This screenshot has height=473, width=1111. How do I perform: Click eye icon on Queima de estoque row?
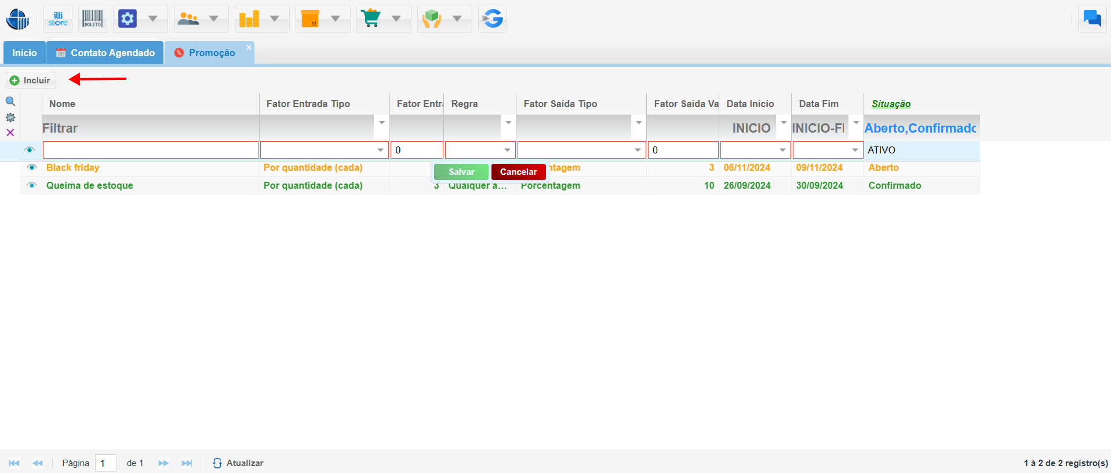coord(32,186)
